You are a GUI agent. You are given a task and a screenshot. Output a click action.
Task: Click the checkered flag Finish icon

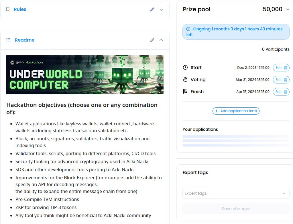coord(185,92)
